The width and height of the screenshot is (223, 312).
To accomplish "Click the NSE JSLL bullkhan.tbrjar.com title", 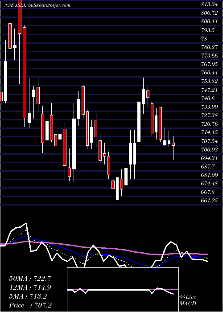I will pyautogui.click(x=37, y=5).
